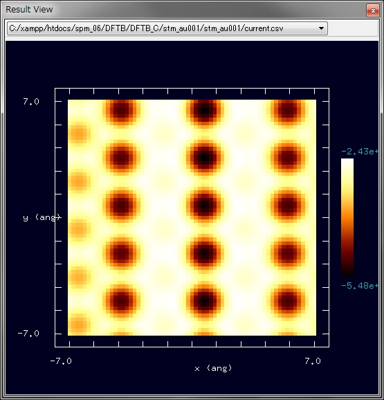Click the 7.0 label on the y axis
384x400 pixels.
click(x=31, y=102)
